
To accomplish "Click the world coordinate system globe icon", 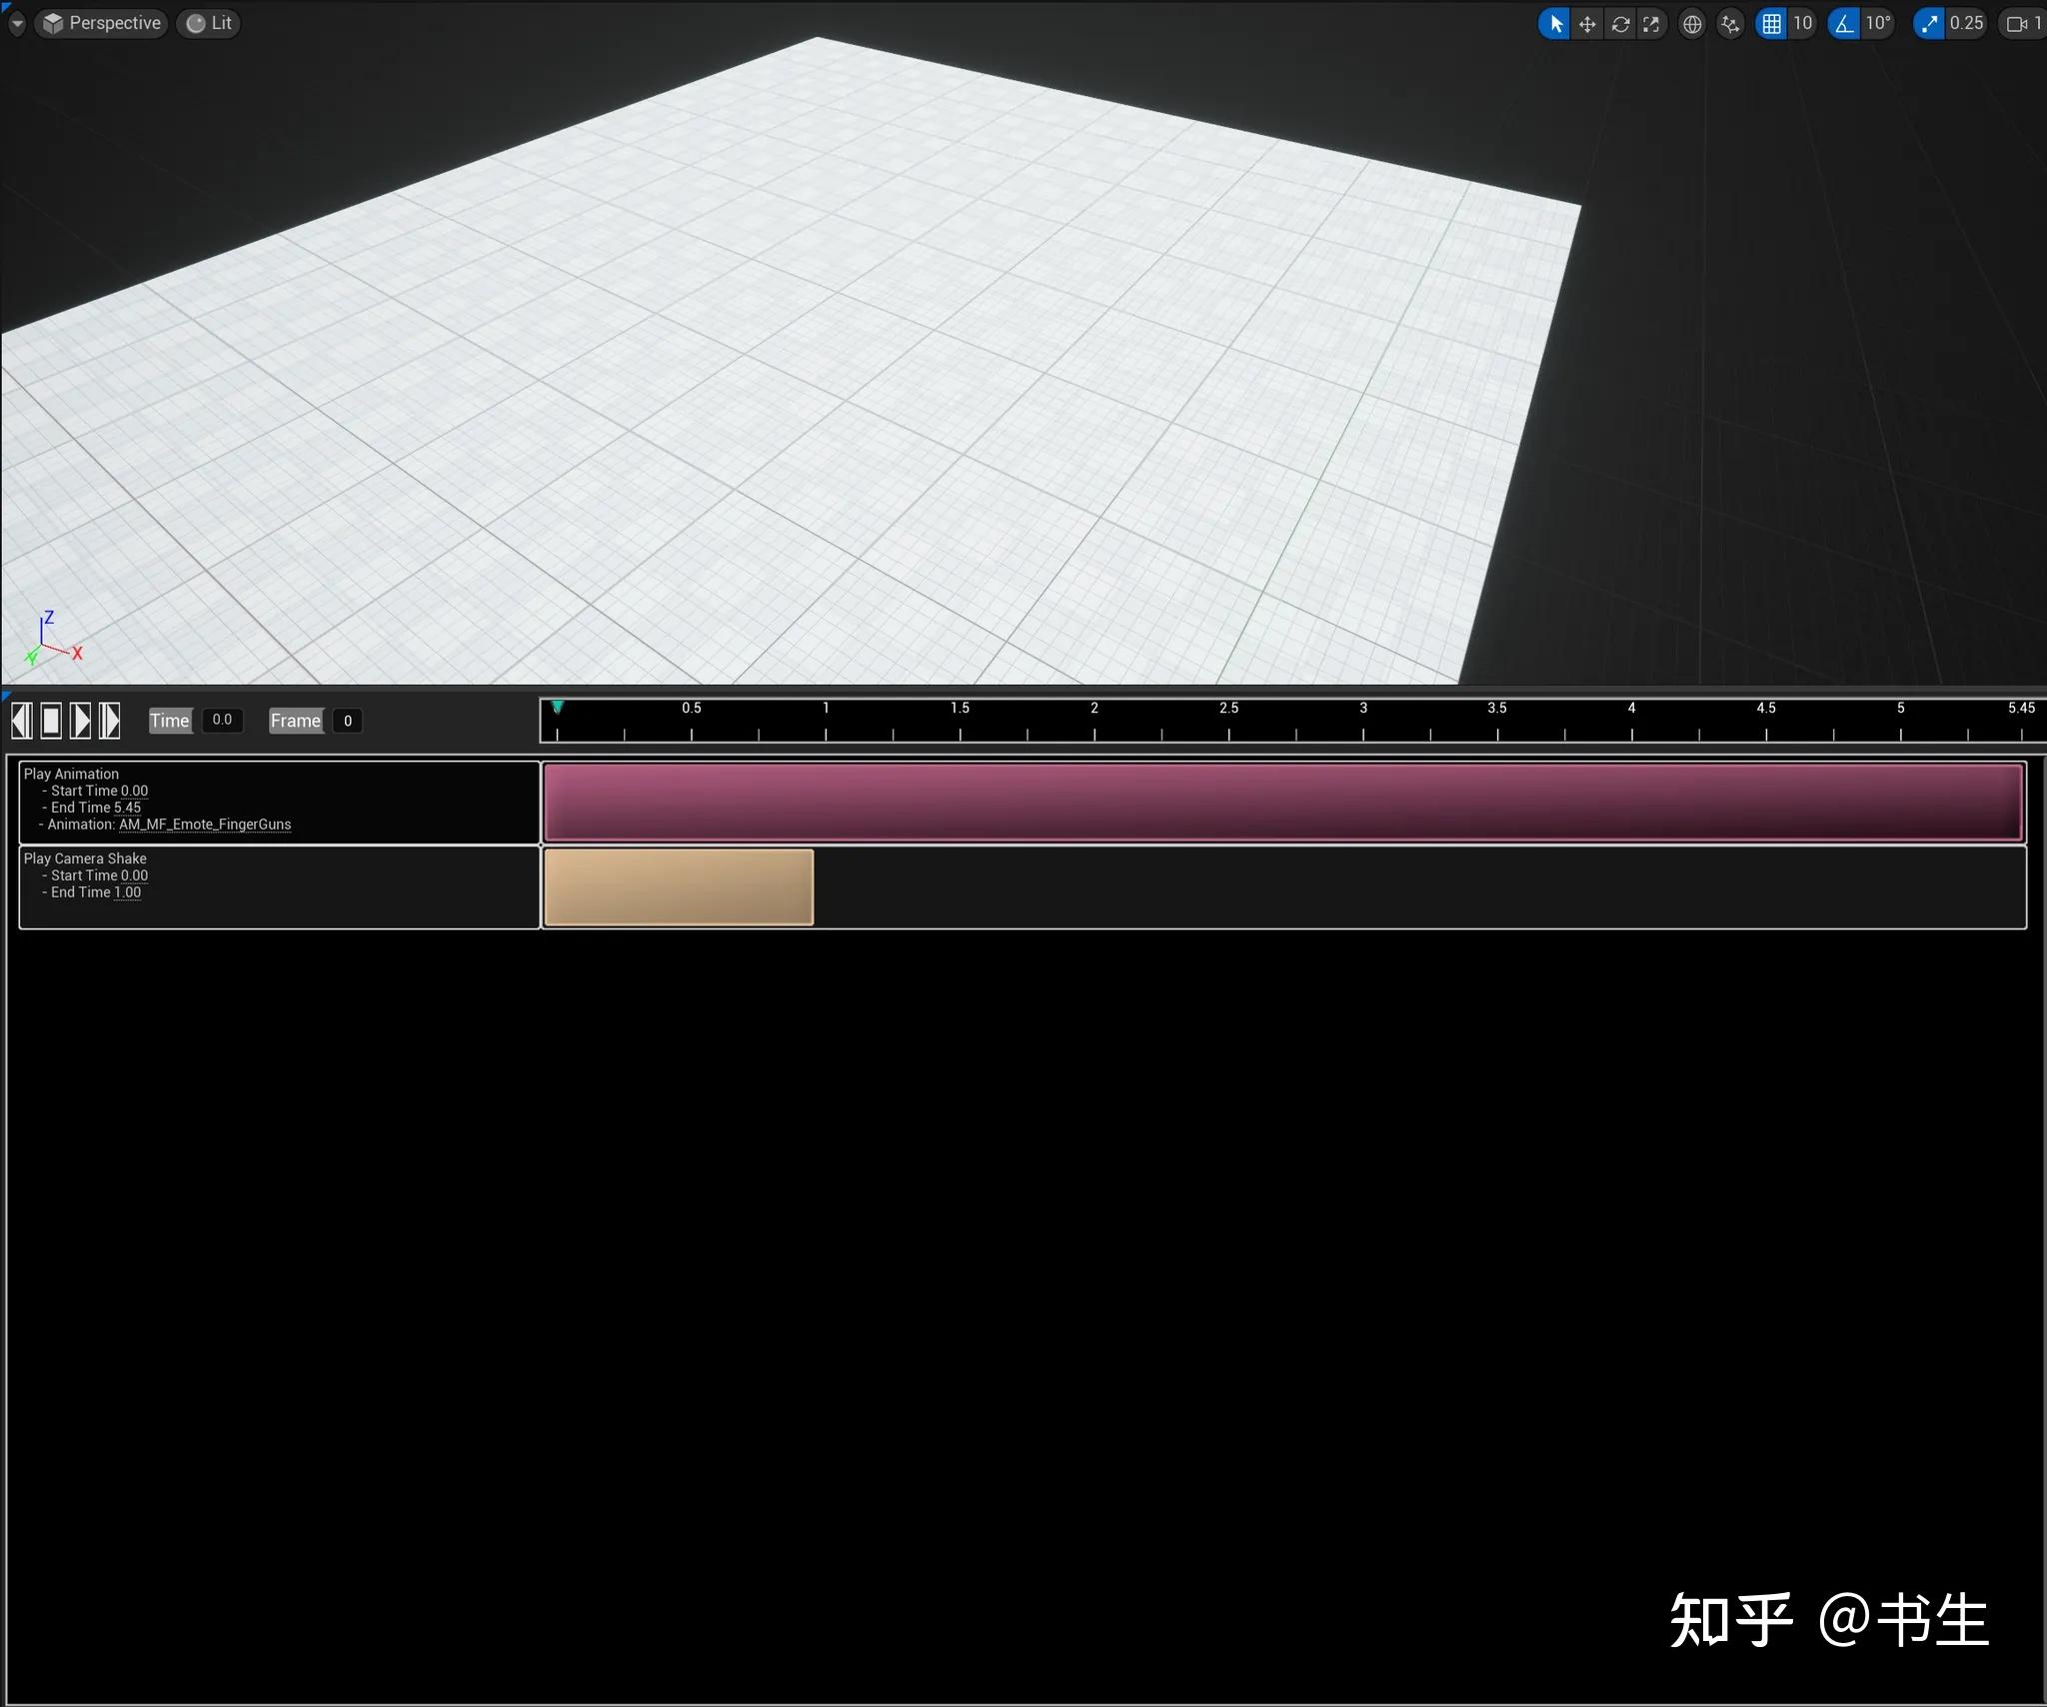I will click(1691, 23).
